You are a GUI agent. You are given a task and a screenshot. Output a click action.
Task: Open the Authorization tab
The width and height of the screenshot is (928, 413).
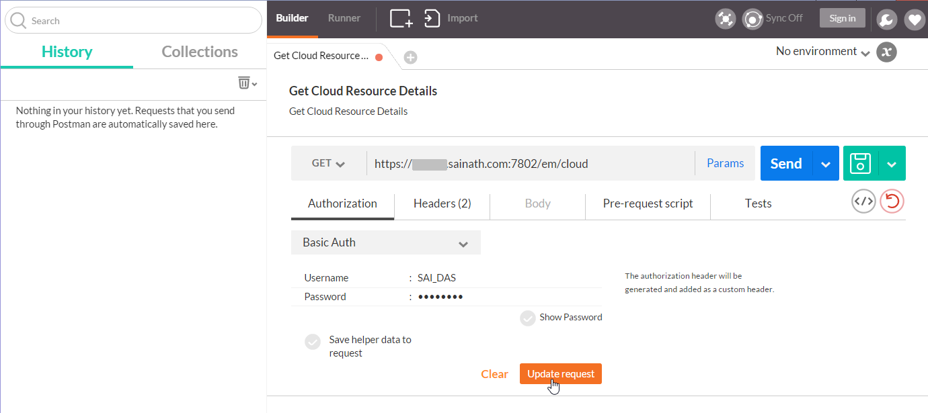[x=342, y=203]
